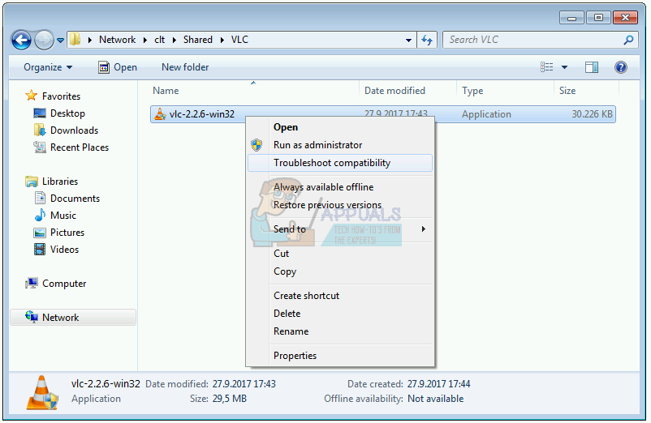Click the Downloads folder icon
The image size is (651, 423).
[40, 130]
